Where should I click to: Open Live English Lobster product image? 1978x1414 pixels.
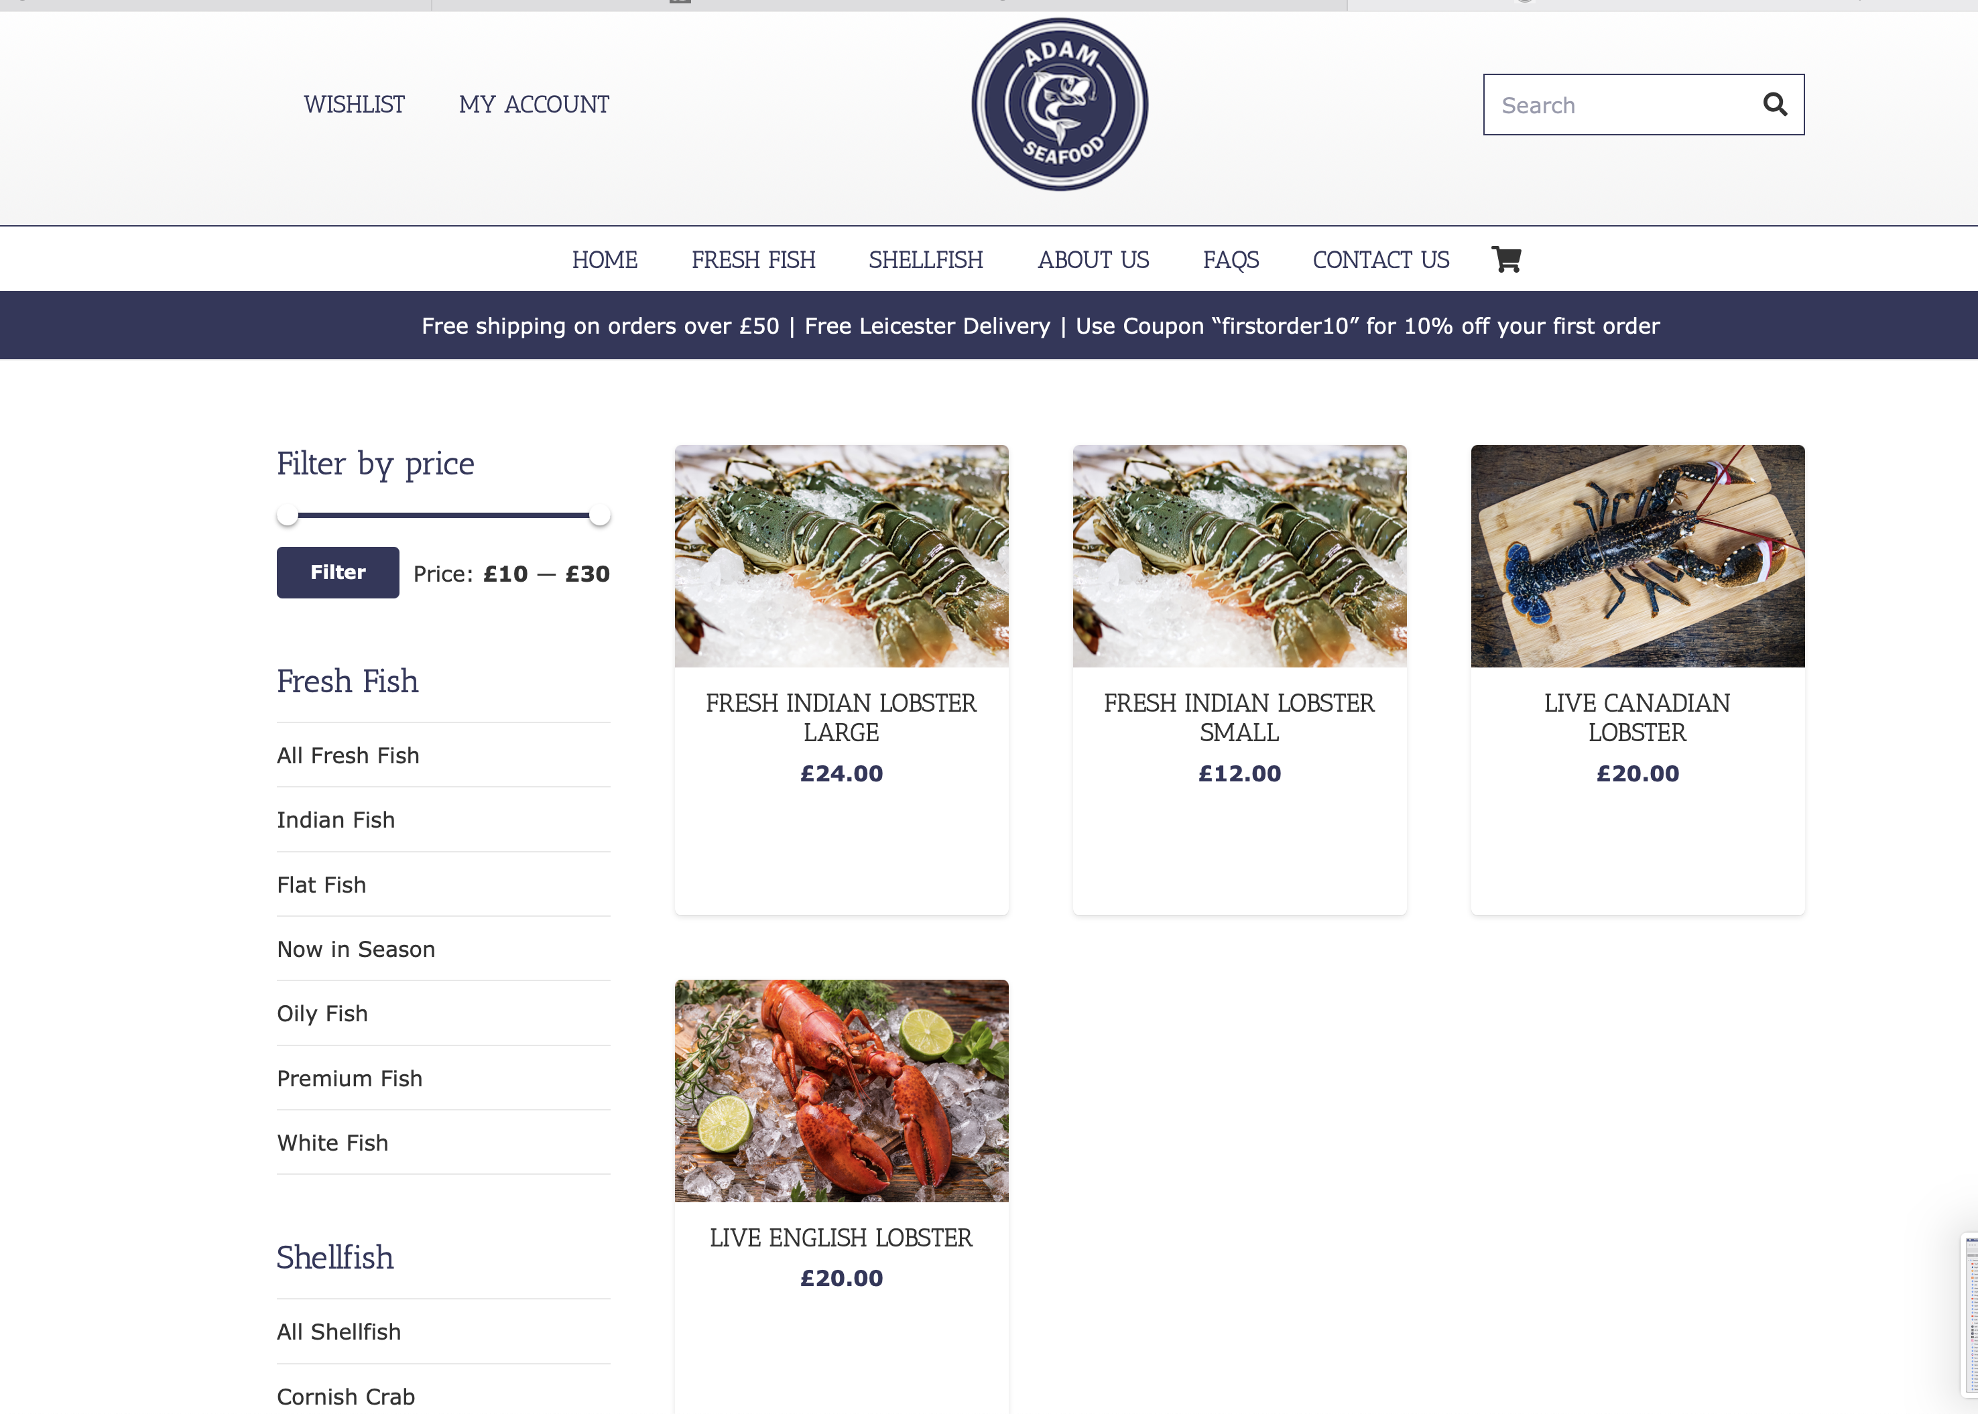click(x=841, y=1091)
